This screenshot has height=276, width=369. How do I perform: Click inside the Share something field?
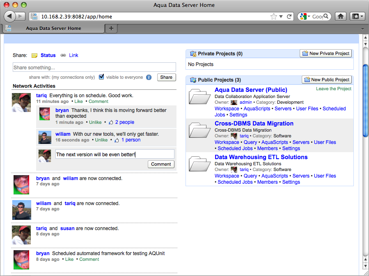(x=94, y=67)
